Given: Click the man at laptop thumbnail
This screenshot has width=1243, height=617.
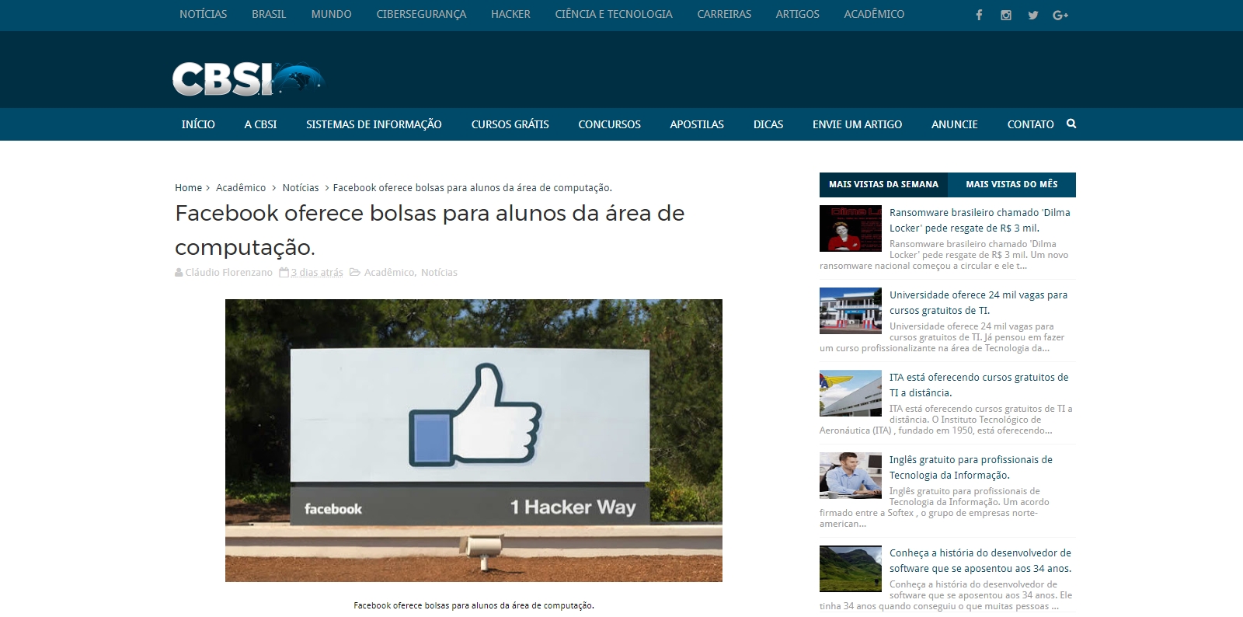Looking at the screenshot, I should pyautogui.click(x=851, y=476).
